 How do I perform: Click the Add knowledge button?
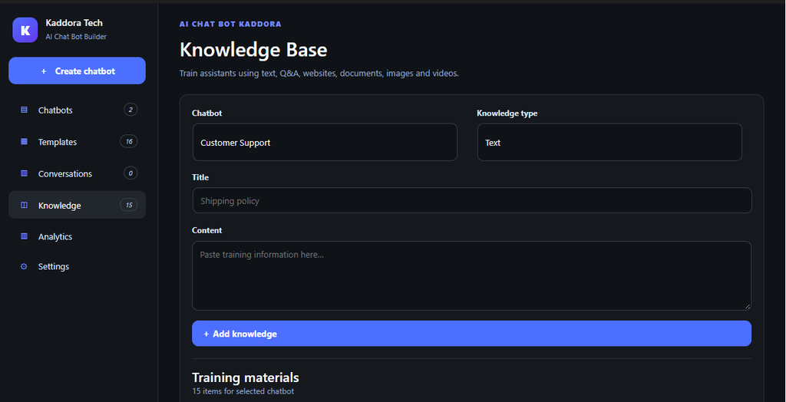click(472, 333)
